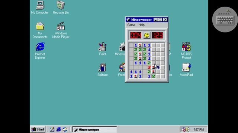Screen dimensions: 238x133
Task: Click the 7:17 PM taskbar clock
Action: [x=199, y=130]
